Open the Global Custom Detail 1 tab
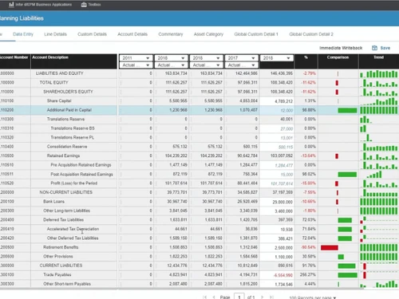This screenshot has width=399, height=299. pyautogui.click(x=256, y=34)
